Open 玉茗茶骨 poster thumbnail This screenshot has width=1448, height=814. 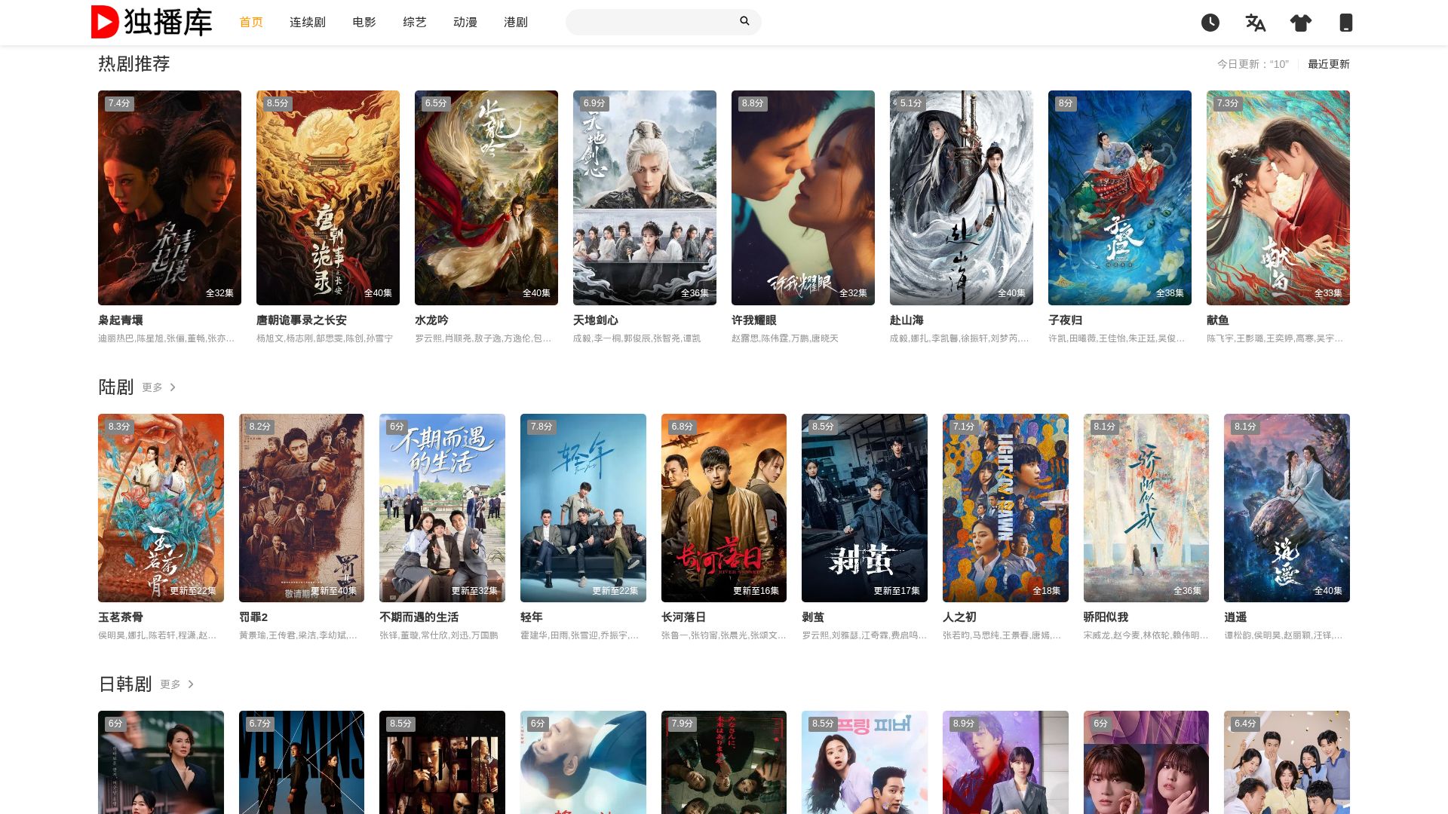161,507
